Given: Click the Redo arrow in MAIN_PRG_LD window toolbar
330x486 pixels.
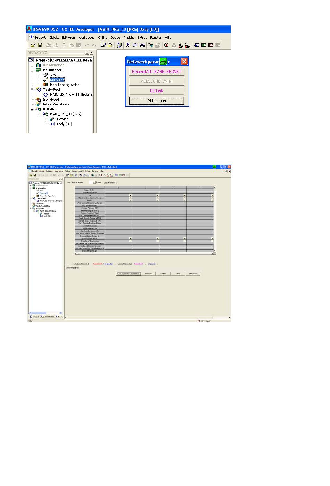Looking at the screenshot, I should (94, 45).
